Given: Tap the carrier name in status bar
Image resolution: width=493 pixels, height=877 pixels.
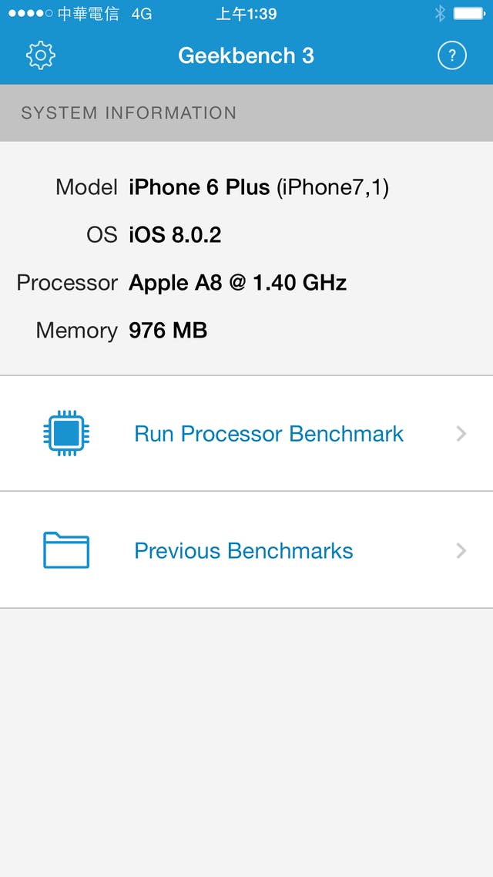Looking at the screenshot, I should [88, 14].
